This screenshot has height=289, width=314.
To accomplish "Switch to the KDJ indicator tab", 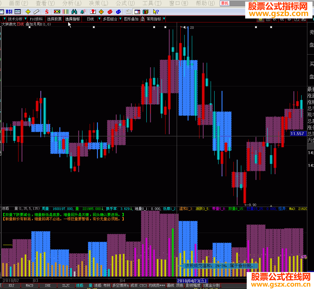I will (12, 285).
